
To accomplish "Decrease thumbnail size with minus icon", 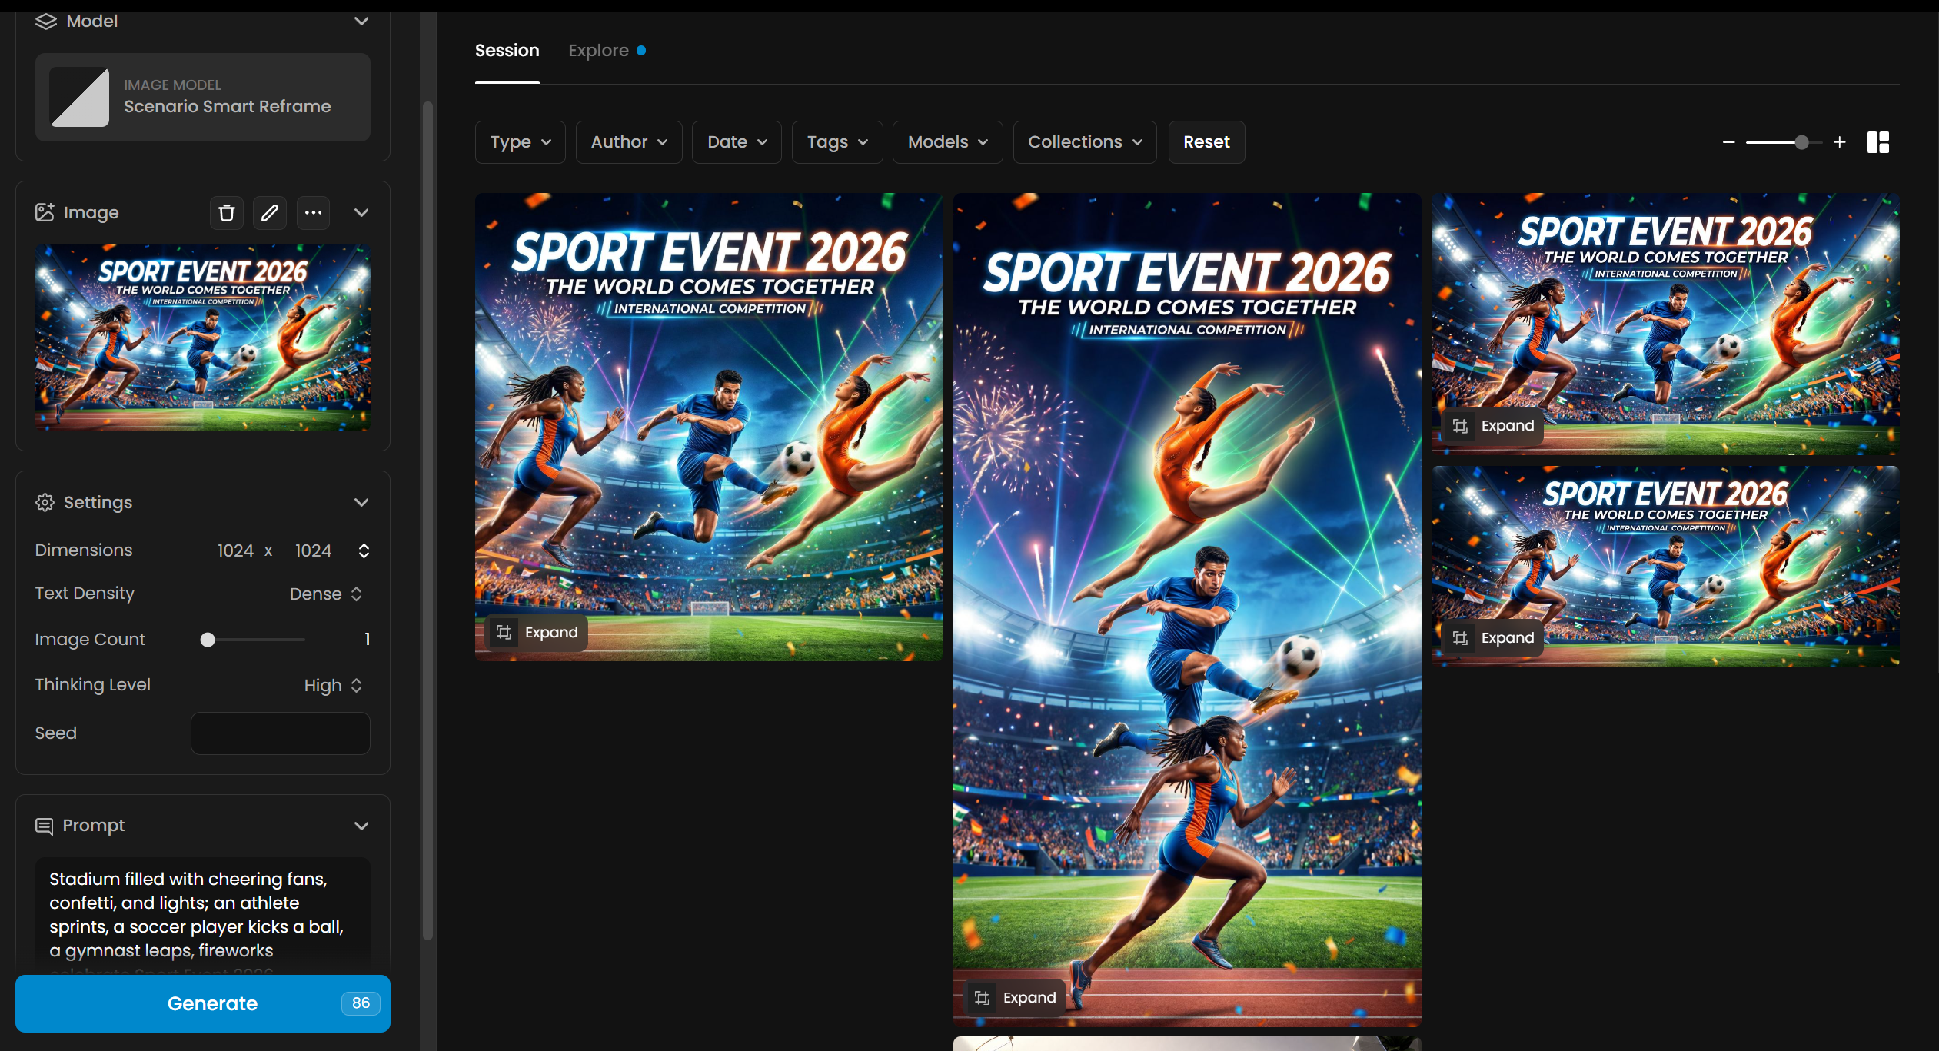I will [x=1729, y=142].
